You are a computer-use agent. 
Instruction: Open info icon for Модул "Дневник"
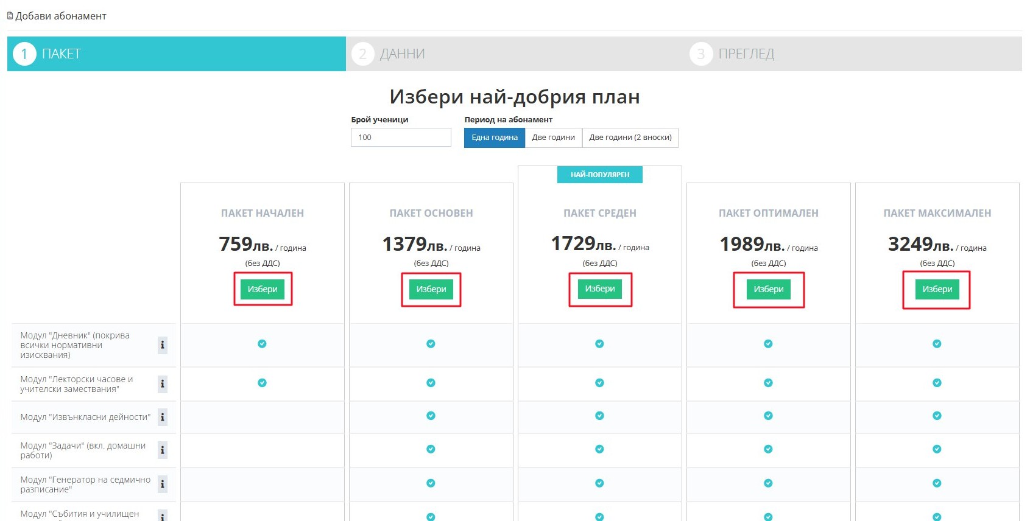[x=162, y=345]
